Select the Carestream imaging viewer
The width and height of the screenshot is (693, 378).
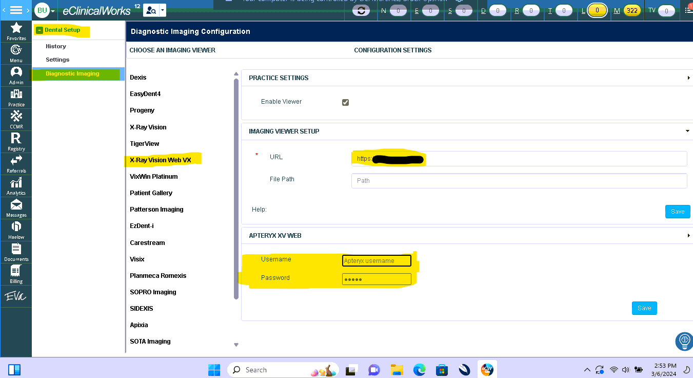coord(147,242)
